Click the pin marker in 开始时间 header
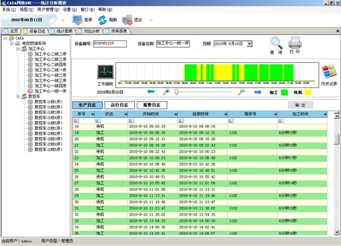This screenshot has height=246, width=341. (176, 114)
